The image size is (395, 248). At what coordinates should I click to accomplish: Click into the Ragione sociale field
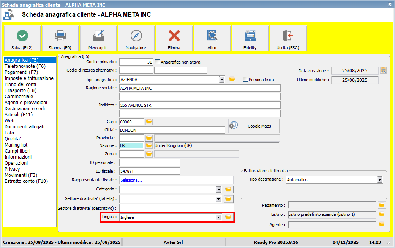click(x=200, y=88)
